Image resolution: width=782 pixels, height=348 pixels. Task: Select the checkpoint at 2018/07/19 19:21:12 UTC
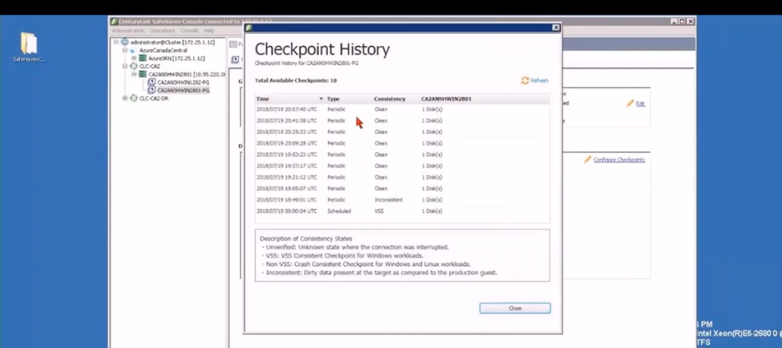pos(402,177)
